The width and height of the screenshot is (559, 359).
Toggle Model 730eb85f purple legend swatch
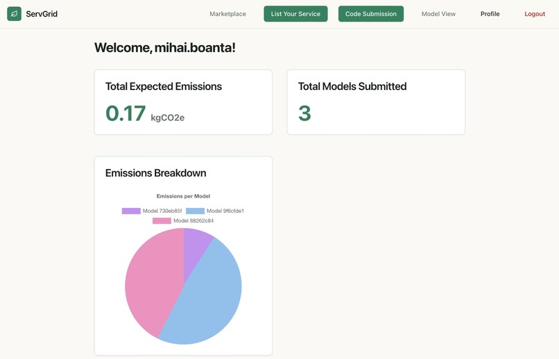click(131, 211)
